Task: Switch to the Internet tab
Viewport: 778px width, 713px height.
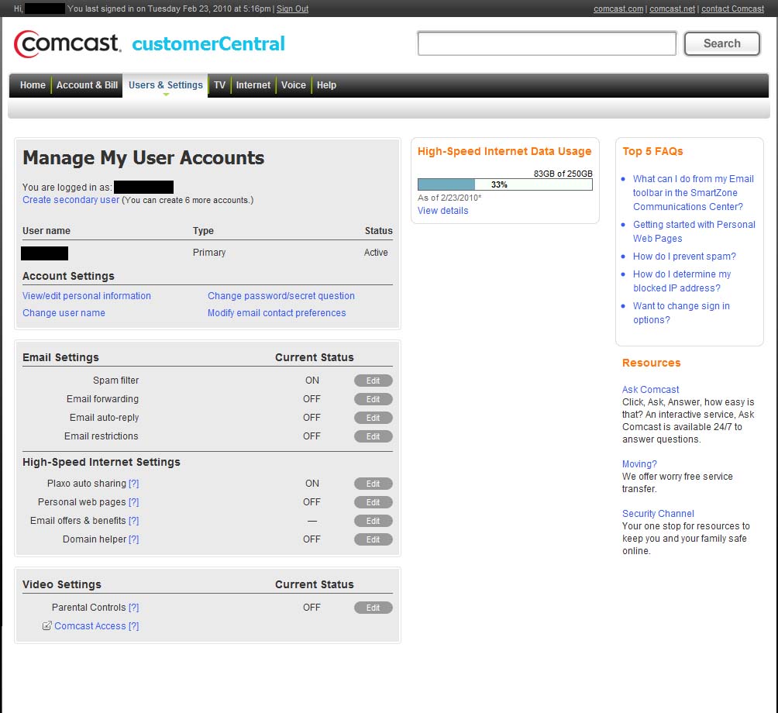Action: 253,85
